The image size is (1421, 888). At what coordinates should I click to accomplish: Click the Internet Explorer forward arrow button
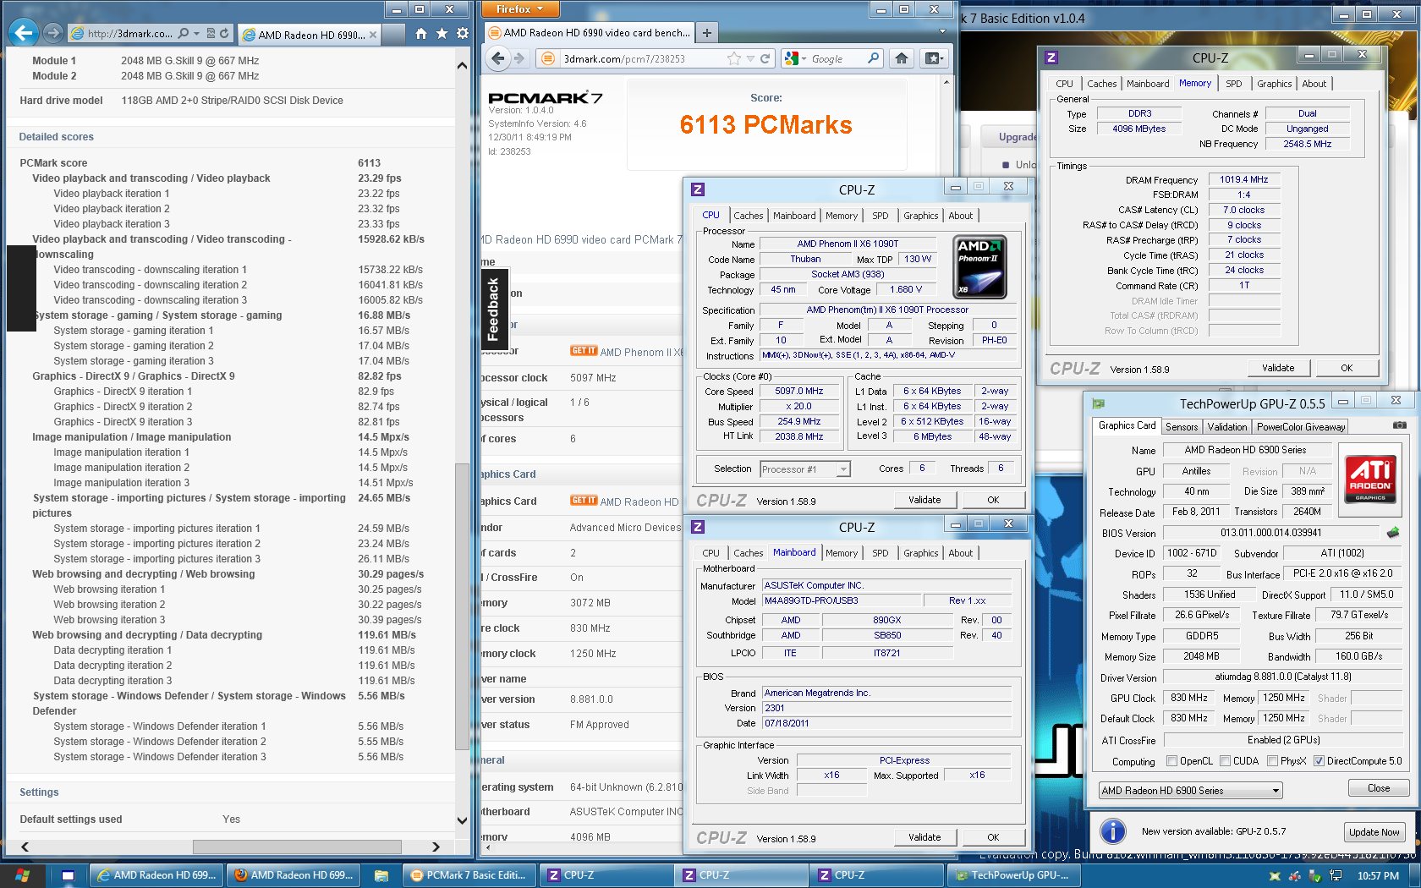53,33
